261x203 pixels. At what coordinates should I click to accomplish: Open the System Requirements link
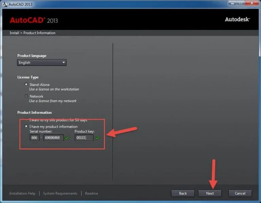click(x=60, y=193)
